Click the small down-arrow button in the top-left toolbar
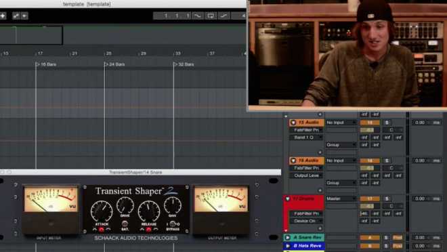Viewport: 447px width, 252px height. 24,16
